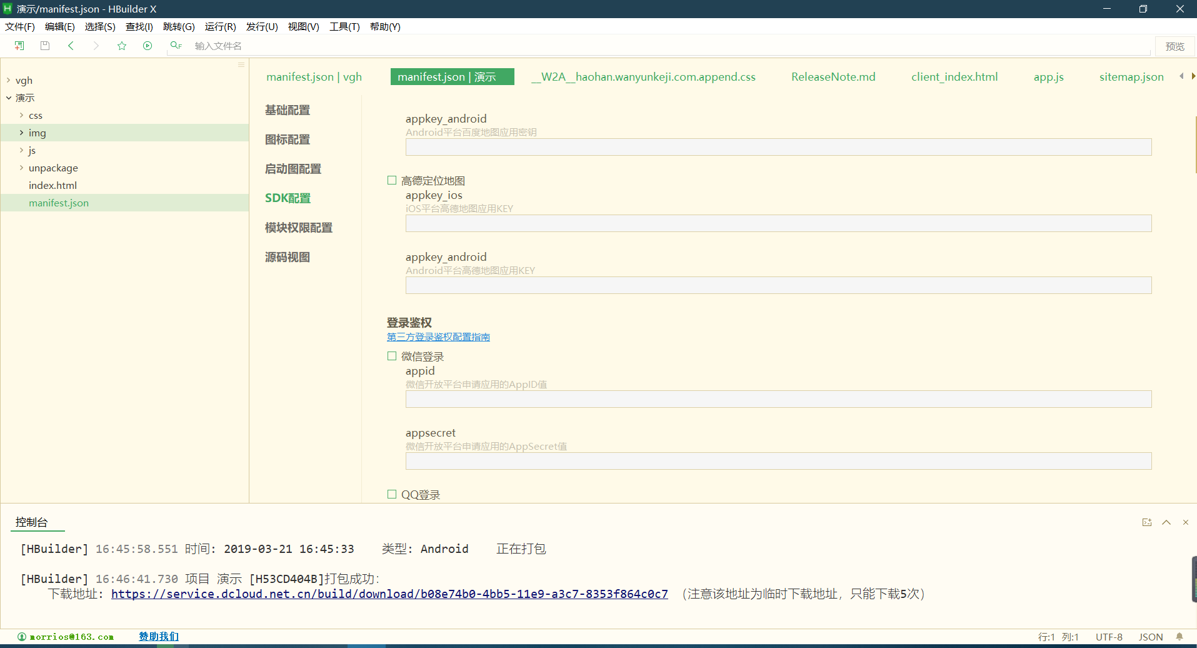Open the 基础配置 section

pyautogui.click(x=288, y=110)
